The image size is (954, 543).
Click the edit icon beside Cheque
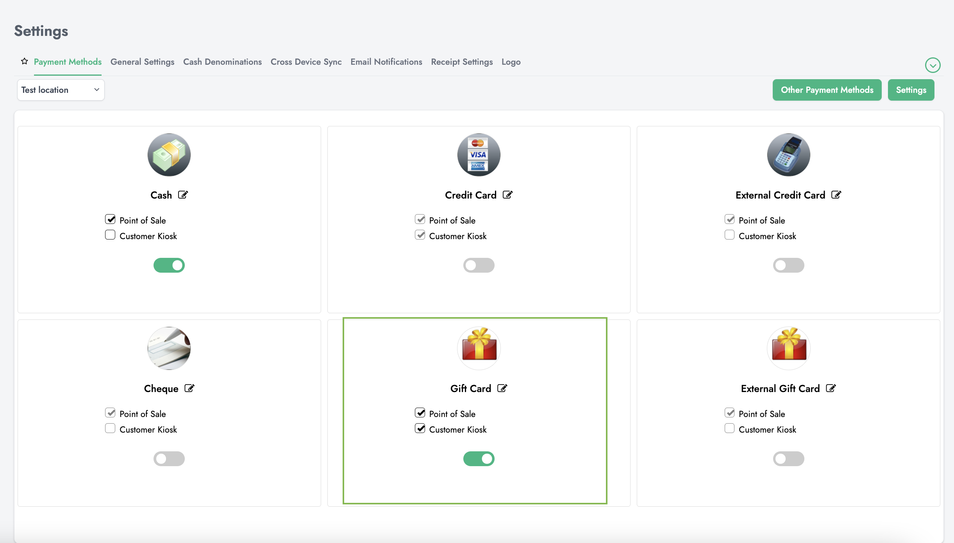(189, 388)
